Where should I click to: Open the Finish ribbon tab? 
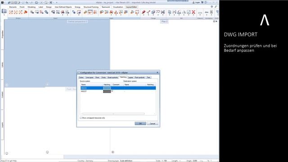(x=22, y=7)
